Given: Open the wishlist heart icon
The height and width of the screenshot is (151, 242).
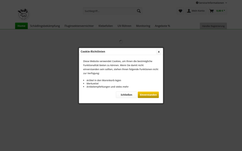Looking at the screenshot, I should point(180,11).
